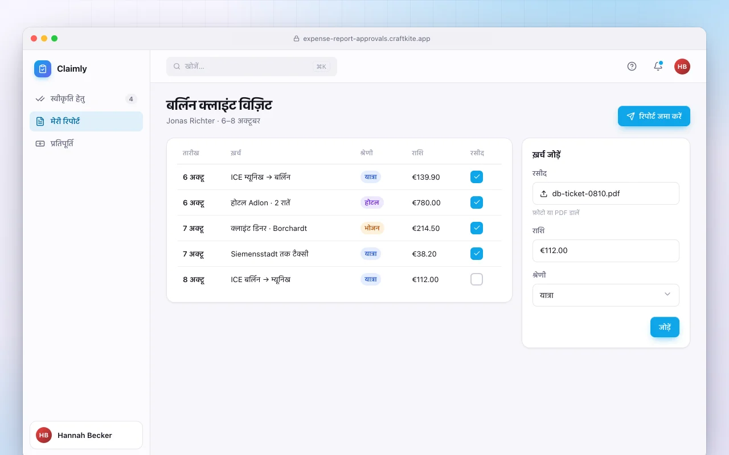This screenshot has width=729, height=455.
Task: Click the upload icon beside db-ticket-0810.pdf
Action: pos(543,193)
